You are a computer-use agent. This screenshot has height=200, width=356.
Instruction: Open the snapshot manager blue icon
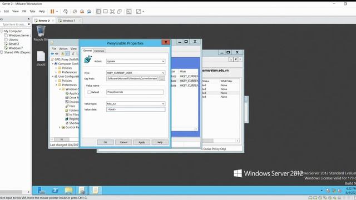(89, 11)
